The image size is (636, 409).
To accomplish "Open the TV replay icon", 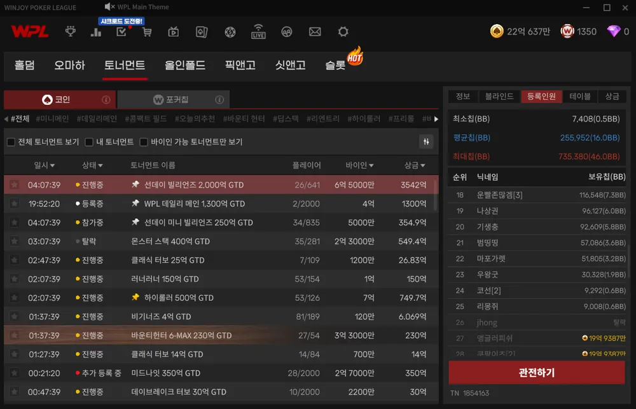I will tap(174, 32).
